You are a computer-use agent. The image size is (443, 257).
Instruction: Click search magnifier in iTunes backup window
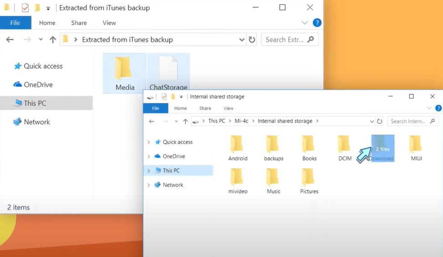coord(311,39)
